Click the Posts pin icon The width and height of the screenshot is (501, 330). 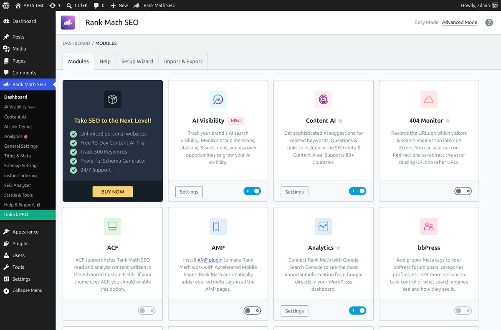6,37
